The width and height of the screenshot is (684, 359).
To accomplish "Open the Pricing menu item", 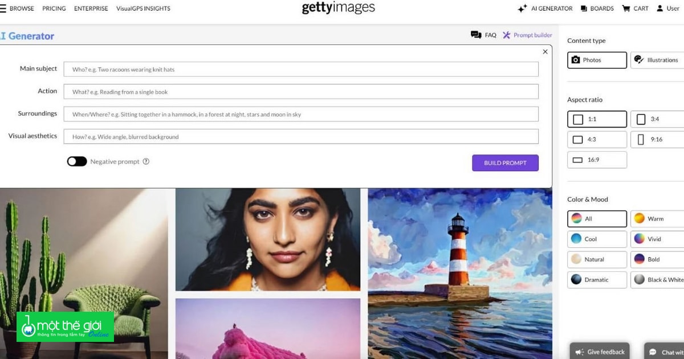I will coord(54,9).
